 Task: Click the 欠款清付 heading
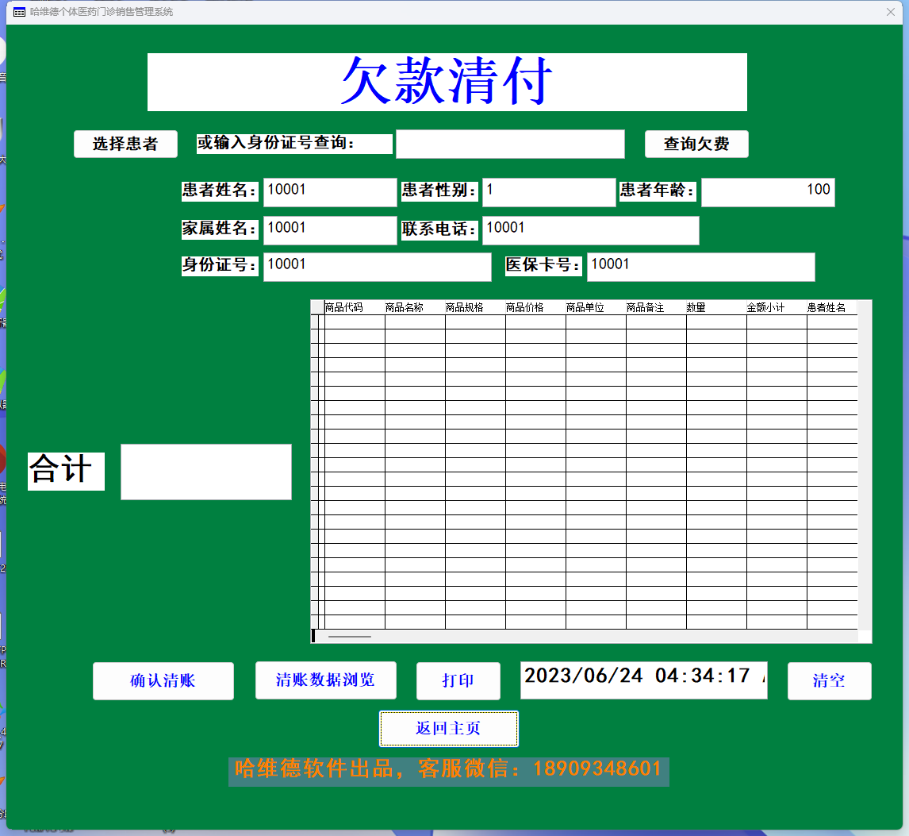point(447,82)
